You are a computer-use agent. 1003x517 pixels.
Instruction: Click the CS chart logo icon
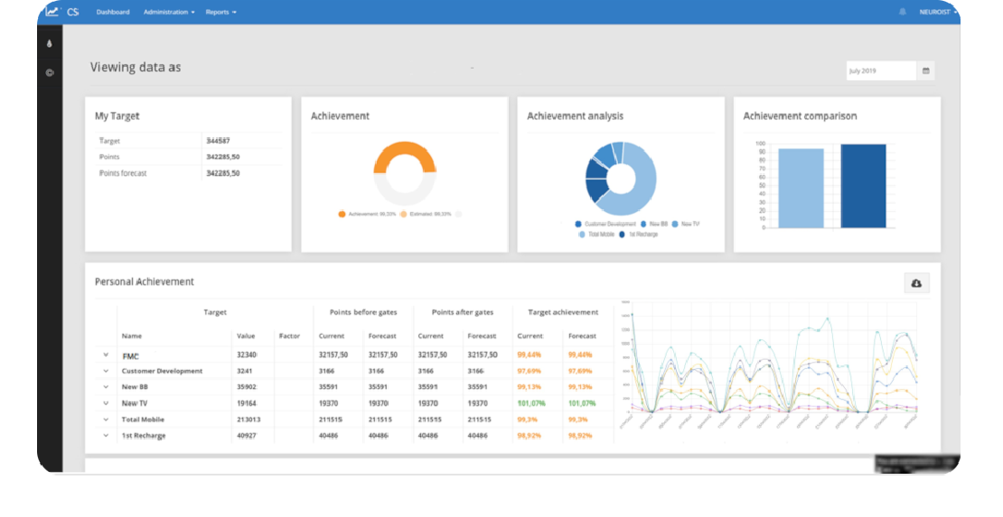[x=53, y=12]
